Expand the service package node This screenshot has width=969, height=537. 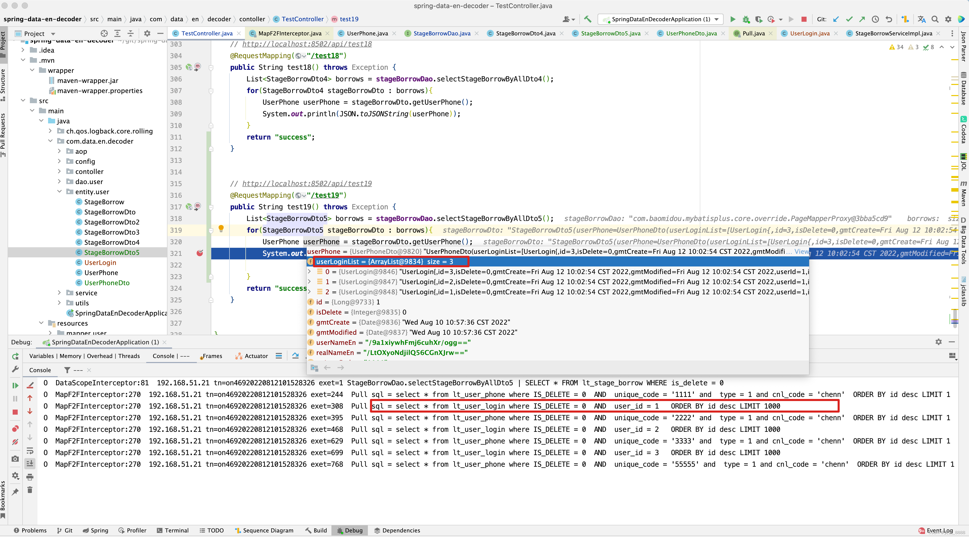click(x=59, y=292)
